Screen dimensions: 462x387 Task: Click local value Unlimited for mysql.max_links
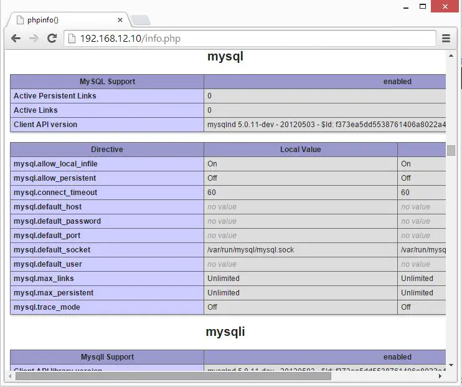224,279
